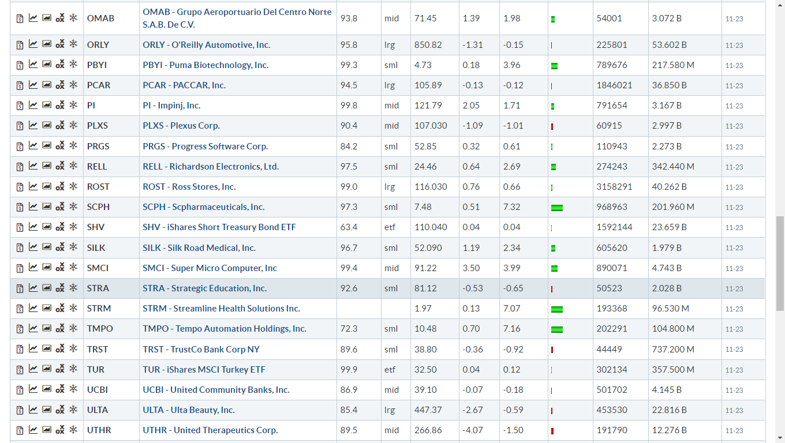Open the line chart icon for PRGS
The width and height of the screenshot is (785, 443).
[x=33, y=146]
